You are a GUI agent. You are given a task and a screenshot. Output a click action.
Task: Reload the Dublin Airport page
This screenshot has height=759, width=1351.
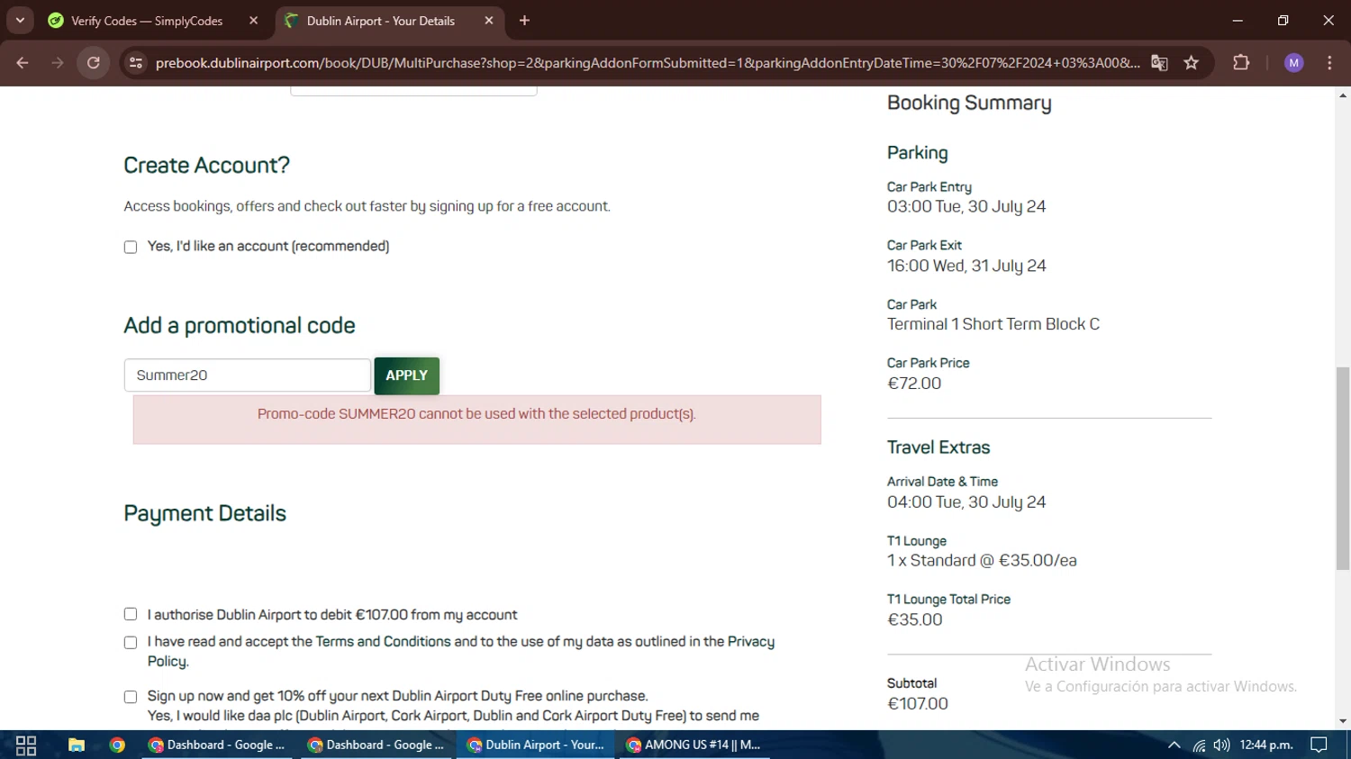click(94, 63)
